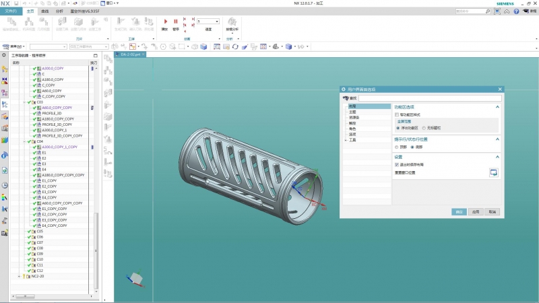Click the navigator's vertical scrollbar

point(96,250)
